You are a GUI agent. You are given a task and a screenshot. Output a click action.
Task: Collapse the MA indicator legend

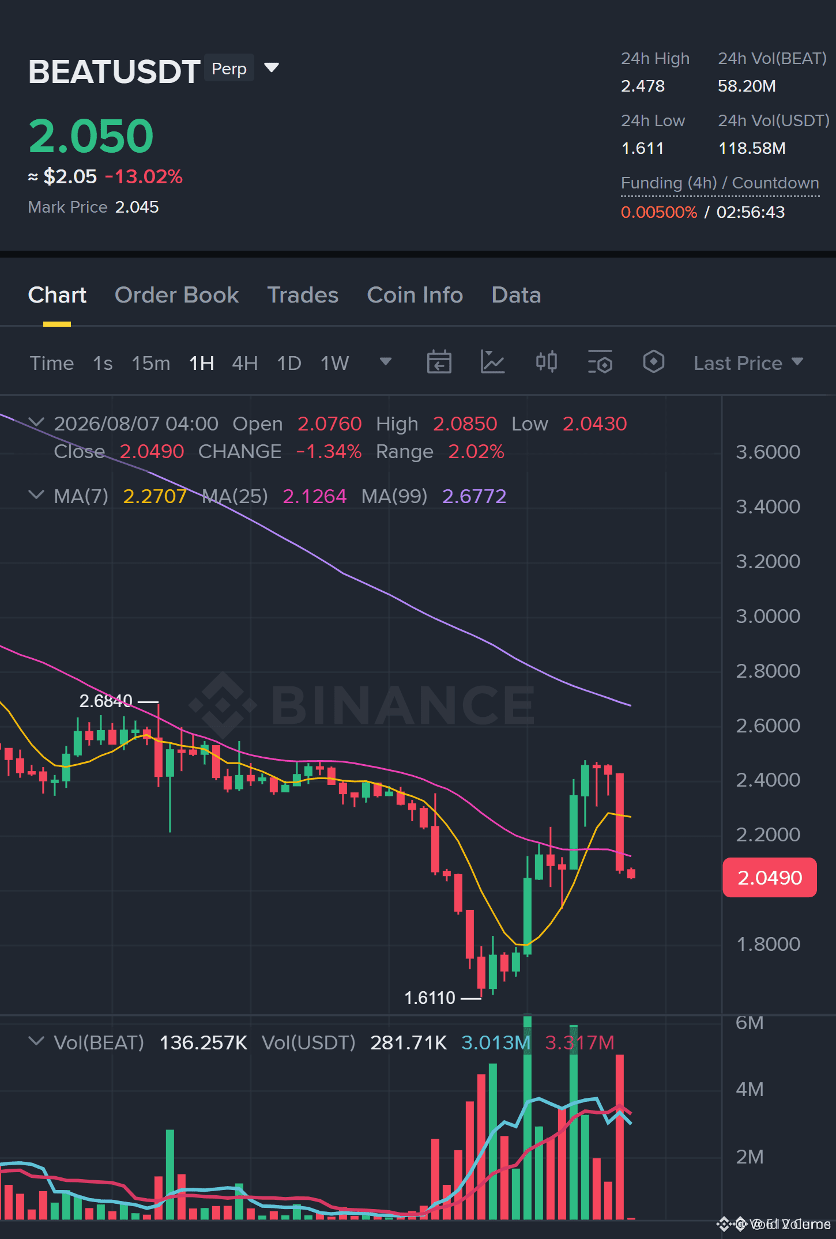point(36,495)
